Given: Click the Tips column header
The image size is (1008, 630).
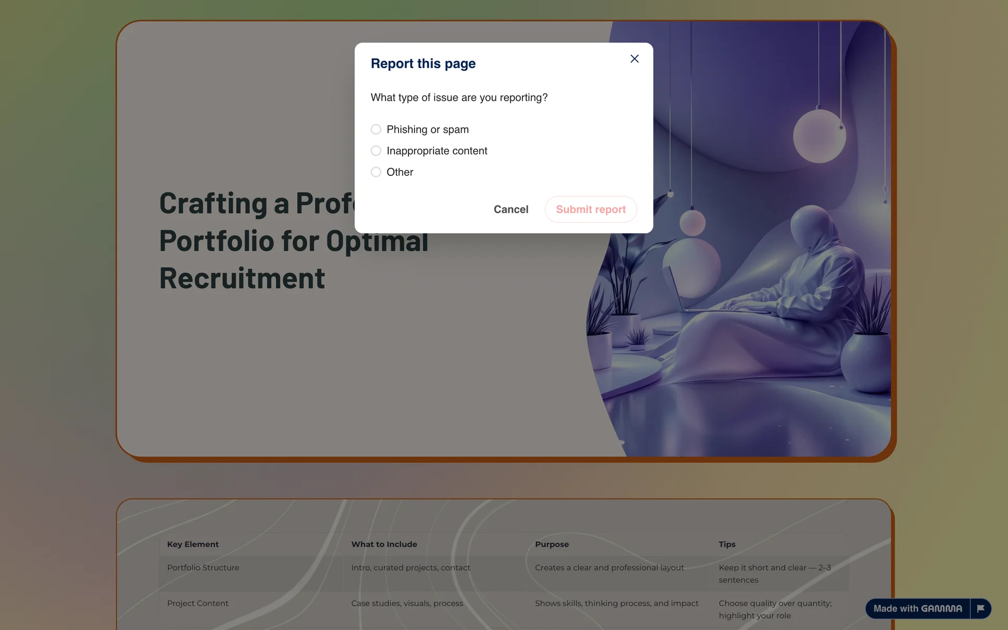Looking at the screenshot, I should [x=727, y=544].
